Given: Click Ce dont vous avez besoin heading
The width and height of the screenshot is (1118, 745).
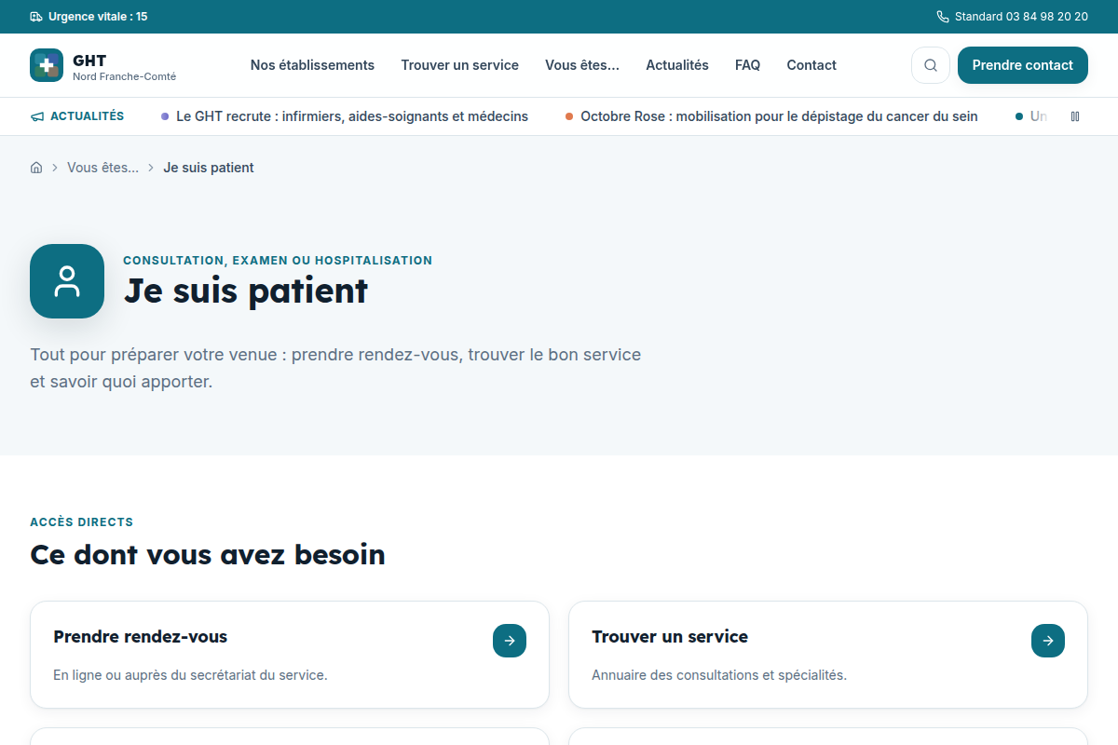Looking at the screenshot, I should pos(208,555).
